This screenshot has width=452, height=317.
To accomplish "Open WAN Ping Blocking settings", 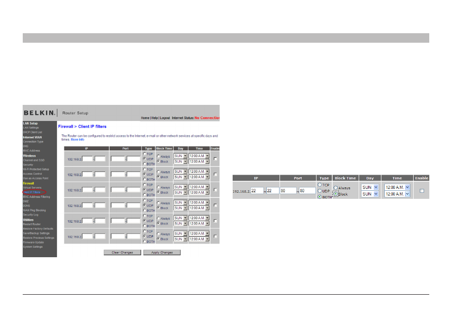I will 34,210.
